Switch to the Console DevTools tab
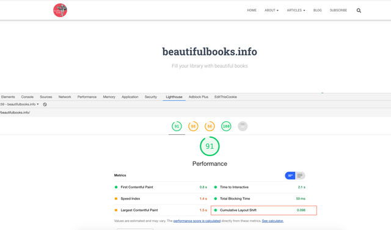The image size is (391, 230). pos(27,97)
